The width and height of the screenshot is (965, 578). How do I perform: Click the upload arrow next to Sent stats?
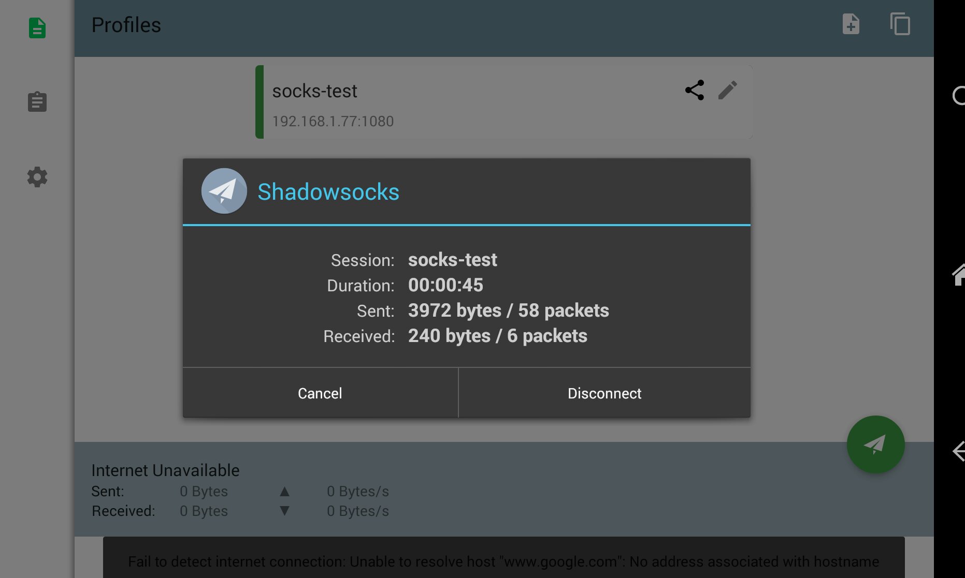[x=284, y=491]
